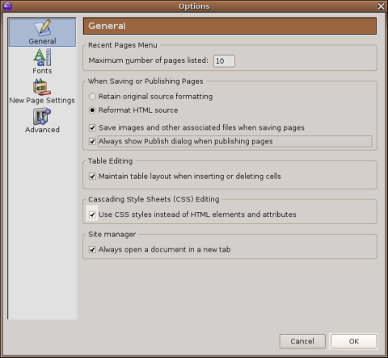The width and height of the screenshot is (388, 358).
Task: Toggle Always open document in new tab
Action: [x=92, y=250]
